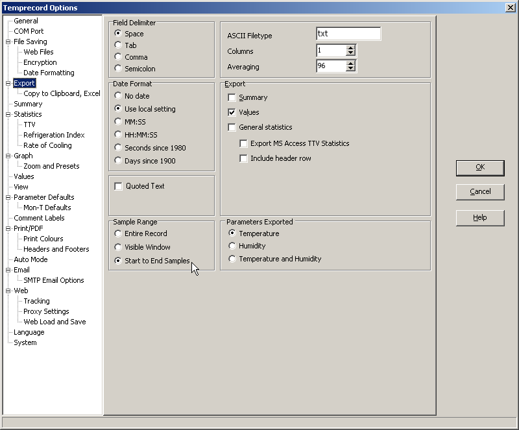Open Refrigeration Index page
The width and height of the screenshot is (519, 430).
pyautogui.click(x=54, y=135)
